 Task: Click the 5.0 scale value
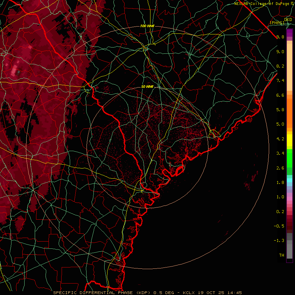pyautogui.click(x=280, y=124)
